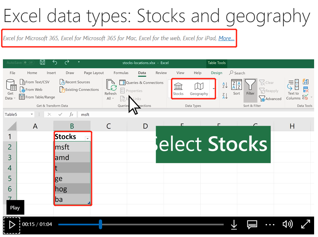Open the Table Tools Design tab
This screenshot has height=237, width=318.
[x=217, y=73]
